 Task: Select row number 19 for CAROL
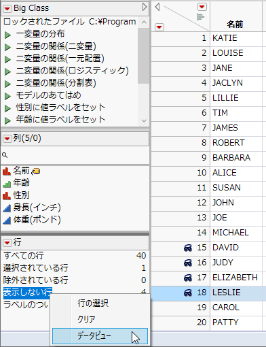180,308
